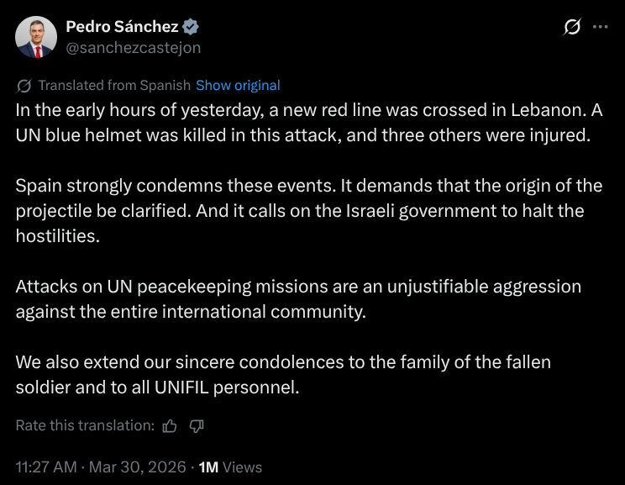This screenshot has height=485, width=625.
Task: Rate the translation with thumbs up
Action: 171,426
